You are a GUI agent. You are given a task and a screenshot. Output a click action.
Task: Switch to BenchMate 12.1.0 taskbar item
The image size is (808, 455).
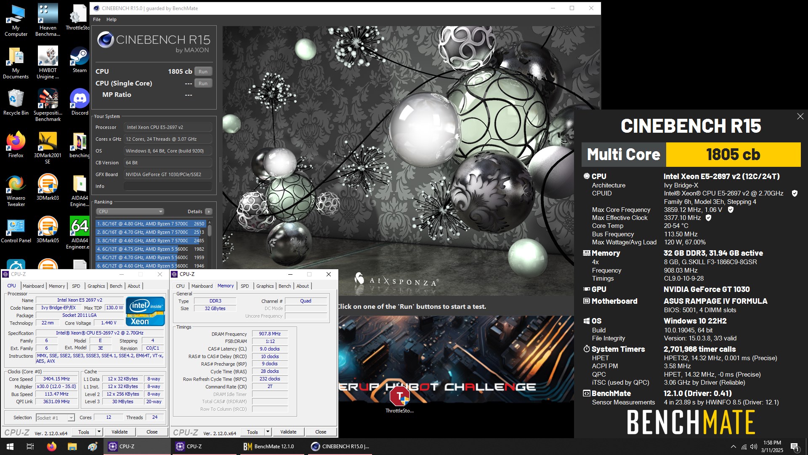click(x=271, y=447)
